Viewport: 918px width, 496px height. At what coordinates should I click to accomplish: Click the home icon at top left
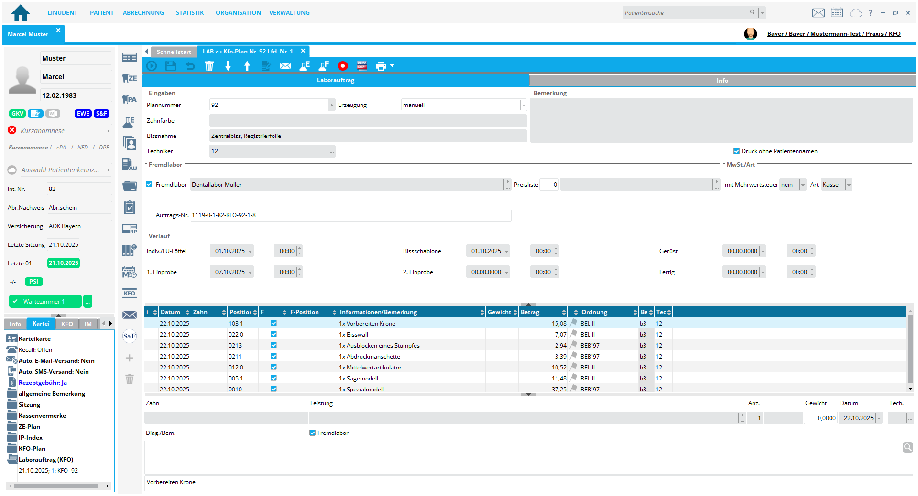[20, 13]
